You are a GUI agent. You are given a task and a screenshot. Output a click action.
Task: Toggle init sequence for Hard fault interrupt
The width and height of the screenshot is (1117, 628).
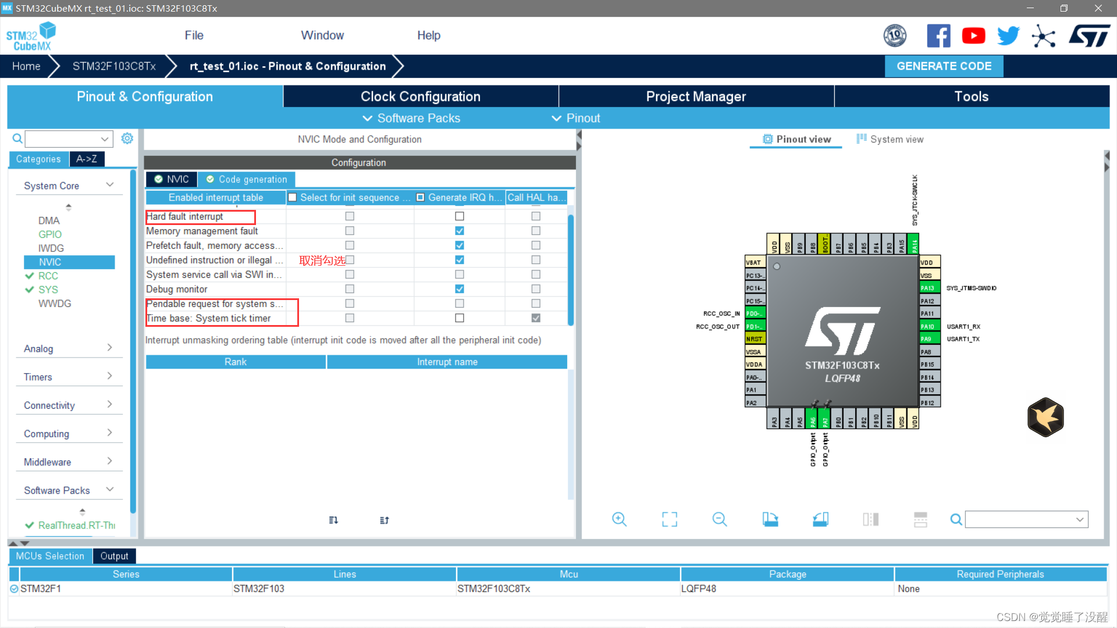(x=350, y=216)
